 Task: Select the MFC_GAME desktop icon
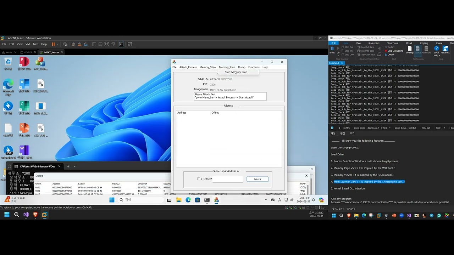(x=40, y=64)
